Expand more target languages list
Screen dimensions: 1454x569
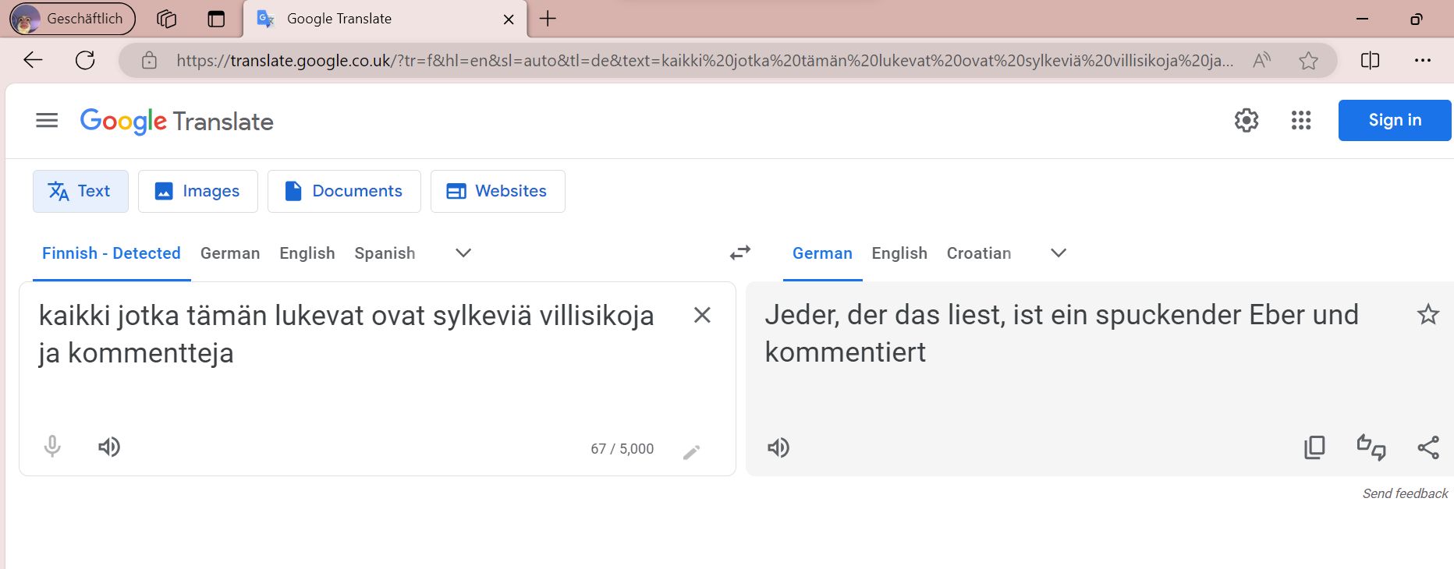(x=1059, y=253)
